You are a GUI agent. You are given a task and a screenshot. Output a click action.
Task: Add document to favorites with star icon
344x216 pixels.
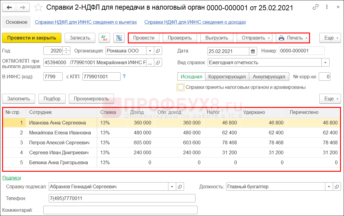tap(38, 8)
